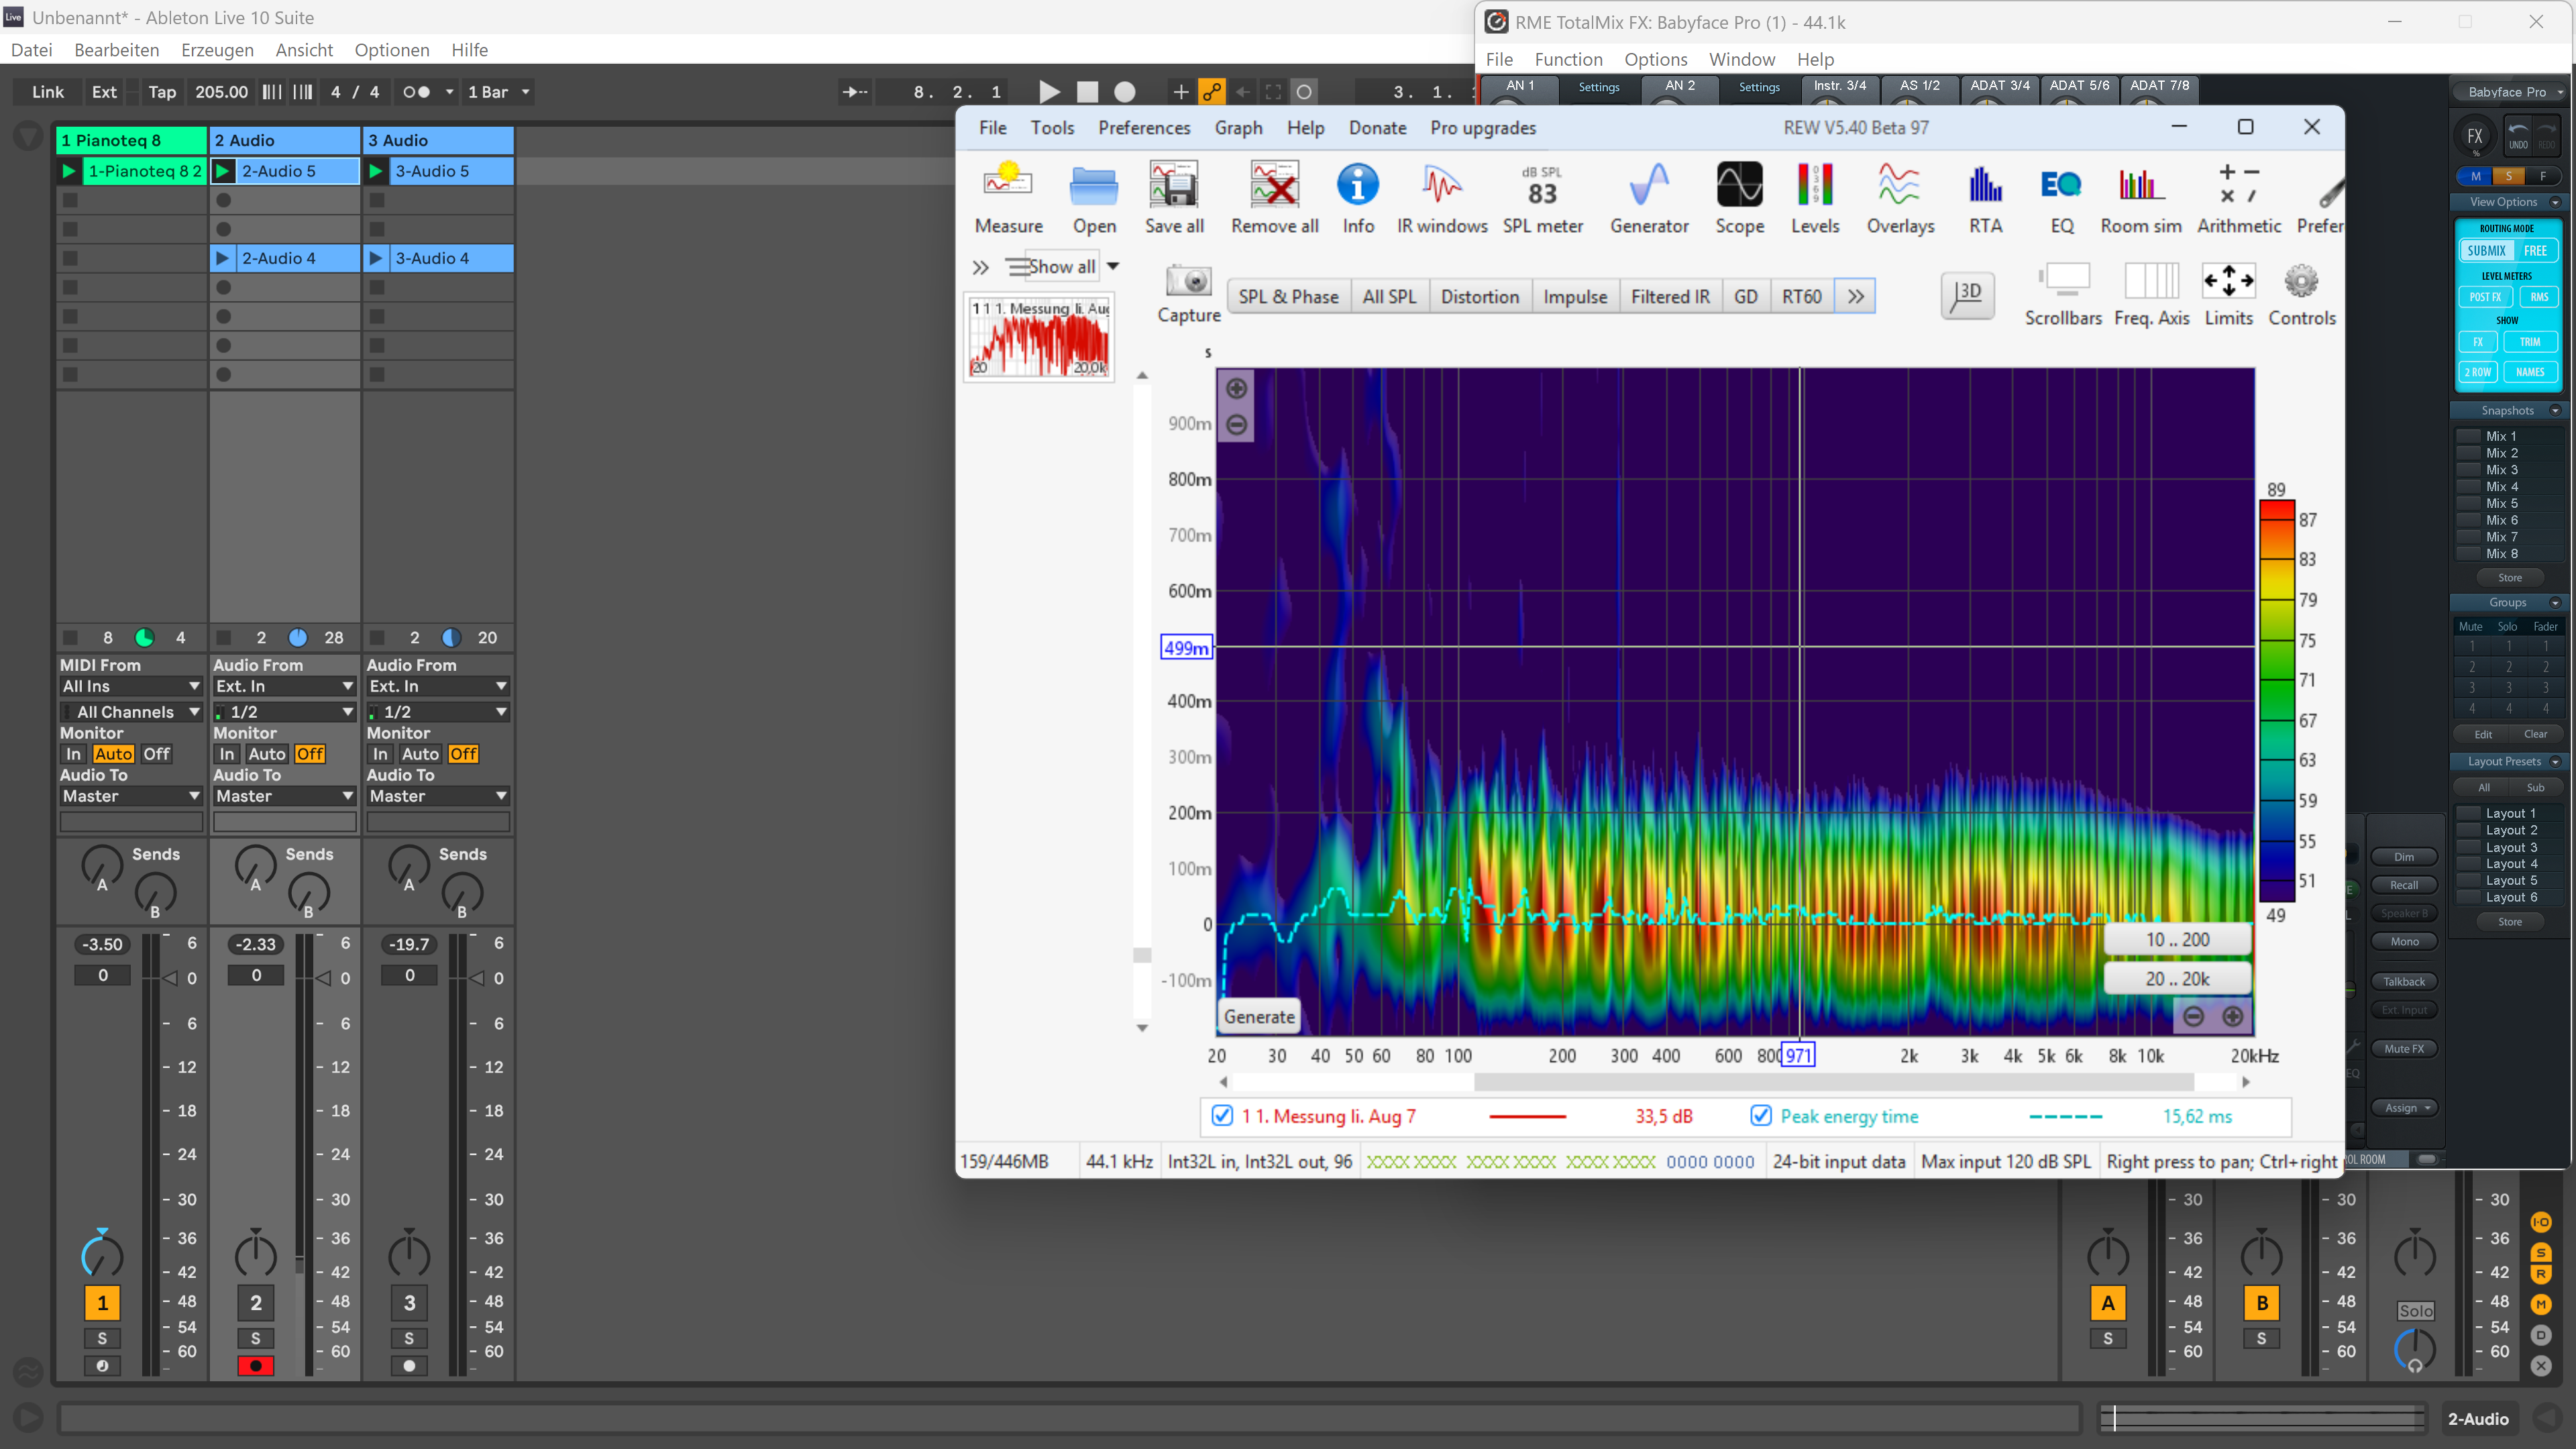This screenshot has height=1449, width=2576.
Task: Open the EQ window
Action: coord(2062,198)
